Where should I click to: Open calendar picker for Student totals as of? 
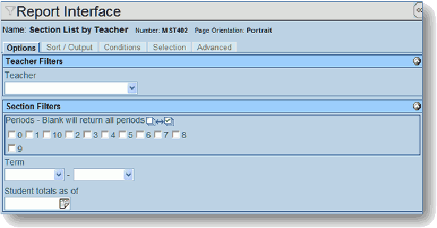[x=64, y=204]
